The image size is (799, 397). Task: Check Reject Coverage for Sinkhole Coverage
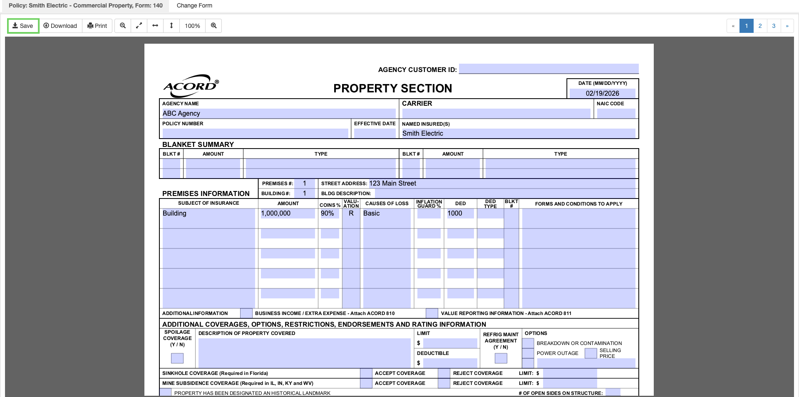point(444,373)
